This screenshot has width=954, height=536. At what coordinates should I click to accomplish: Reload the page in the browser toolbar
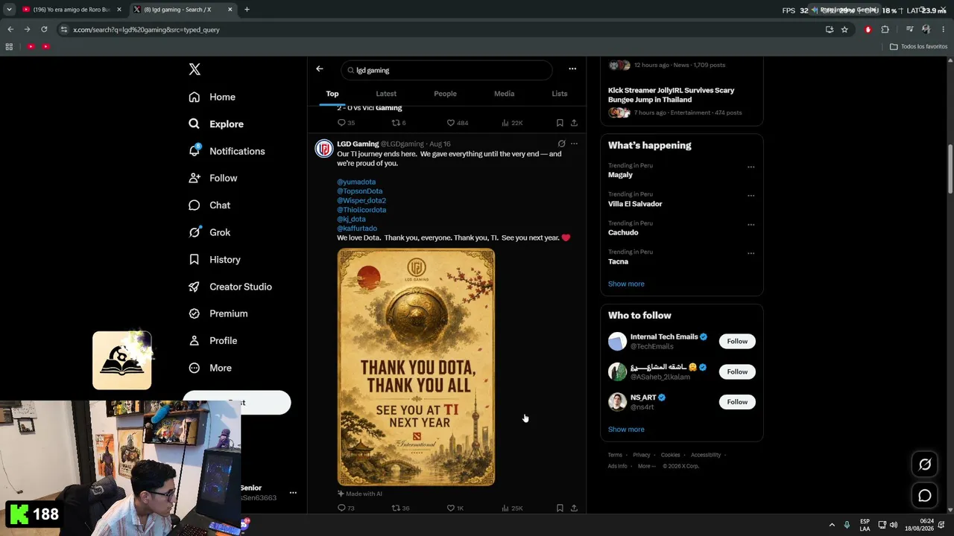pyautogui.click(x=44, y=30)
